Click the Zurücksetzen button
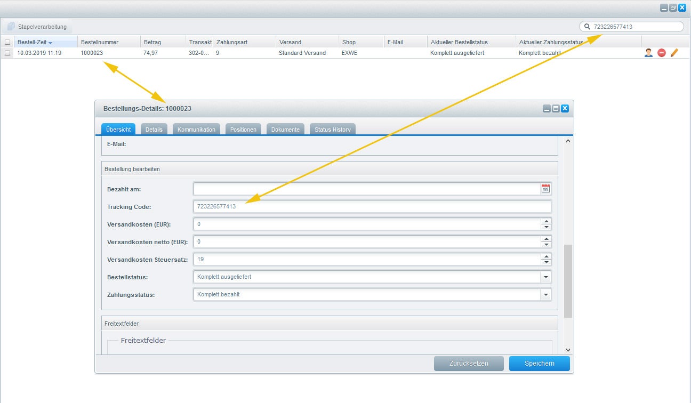This screenshot has width=691, height=403. click(x=469, y=364)
